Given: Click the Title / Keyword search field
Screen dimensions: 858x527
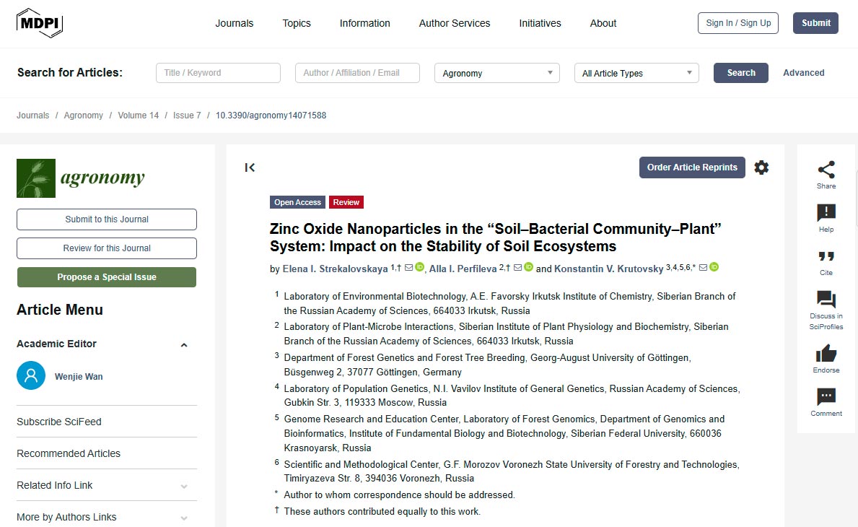Looking at the screenshot, I should point(218,73).
